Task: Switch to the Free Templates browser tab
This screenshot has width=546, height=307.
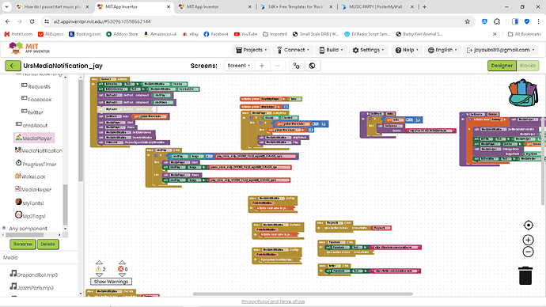Action: coord(296,6)
